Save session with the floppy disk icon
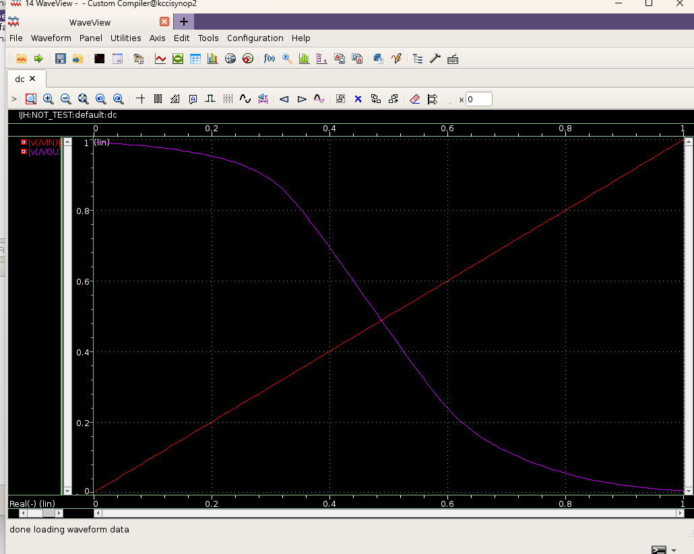Screen dimensions: 694x554 (60, 59)
